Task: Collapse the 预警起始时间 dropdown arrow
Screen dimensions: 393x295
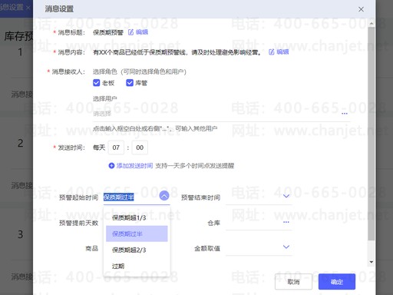Action: [164, 196]
